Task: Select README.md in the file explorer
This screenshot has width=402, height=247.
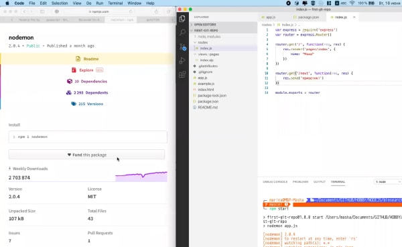Action: 208,107
